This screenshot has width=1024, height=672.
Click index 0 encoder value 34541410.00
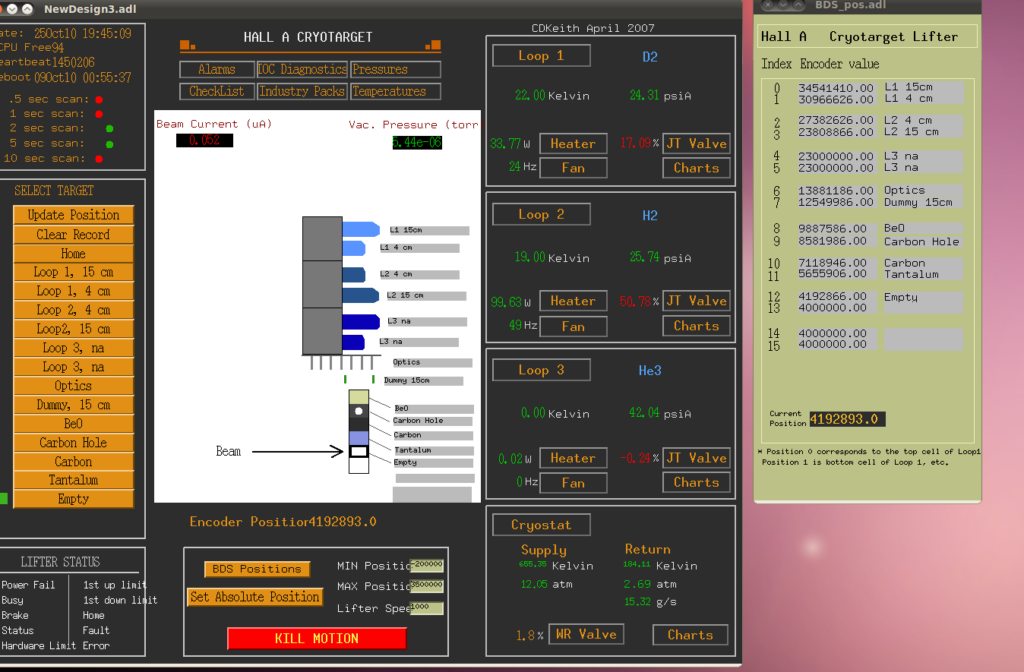[836, 88]
